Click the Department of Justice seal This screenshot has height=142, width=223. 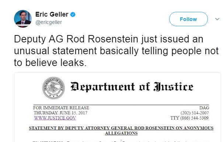(53, 88)
